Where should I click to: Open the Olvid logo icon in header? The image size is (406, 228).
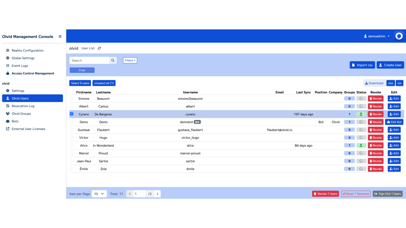point(399,36)
